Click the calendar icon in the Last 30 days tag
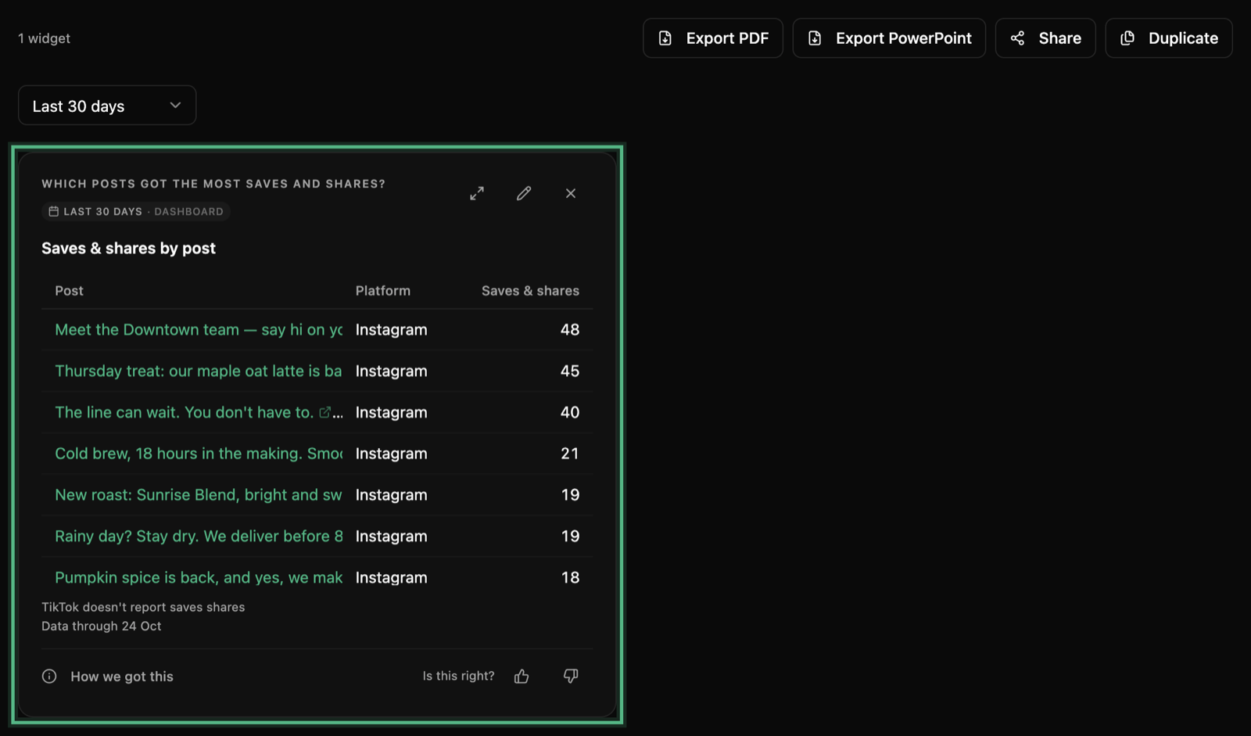 [x=53, y=211]
